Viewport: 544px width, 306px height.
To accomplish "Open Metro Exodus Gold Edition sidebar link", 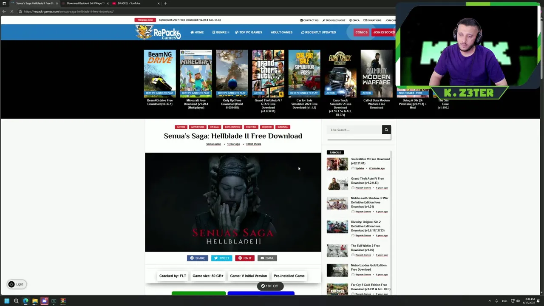I will (x=368, y=267).
